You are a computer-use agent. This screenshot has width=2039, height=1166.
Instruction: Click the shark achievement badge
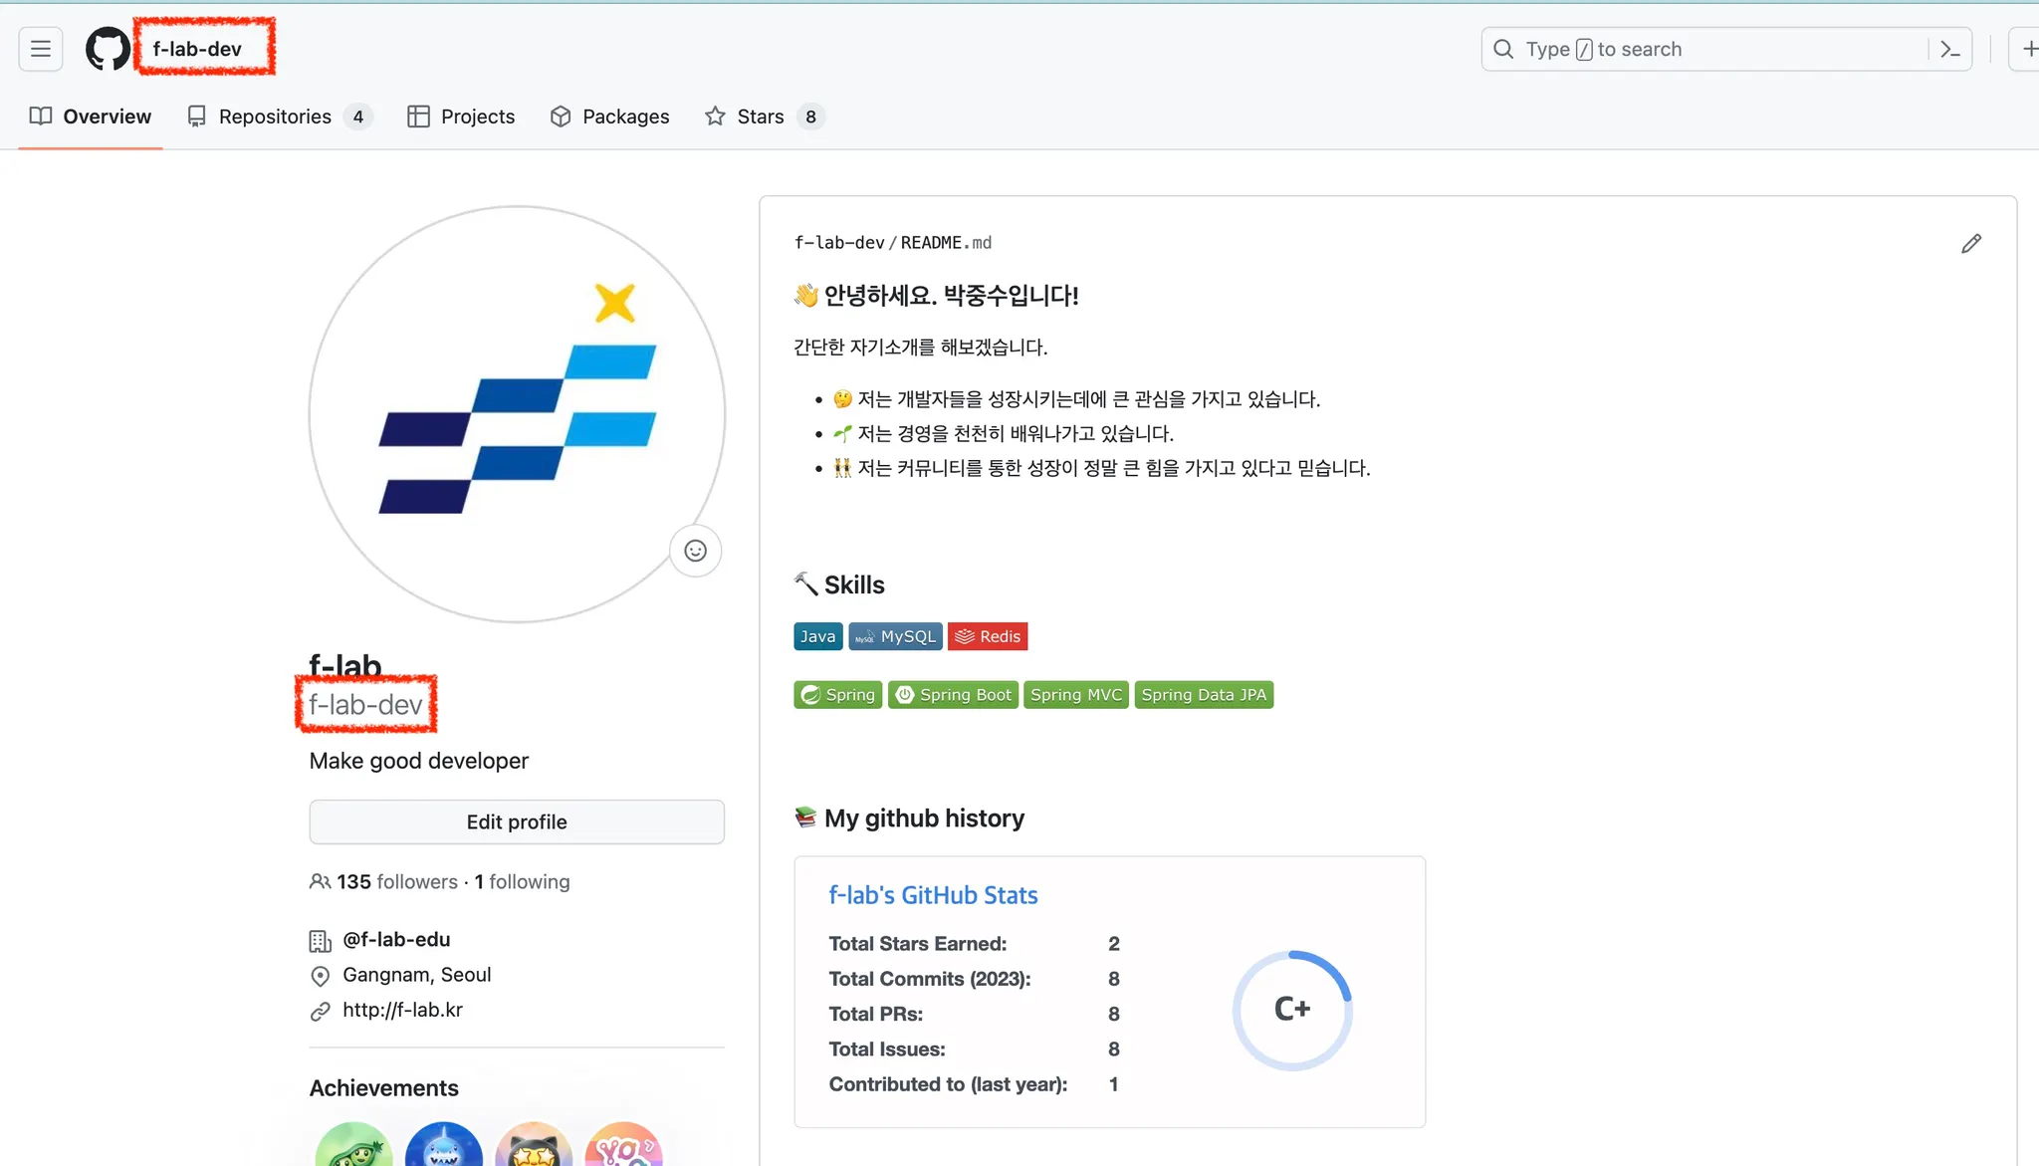[443, 1147]
